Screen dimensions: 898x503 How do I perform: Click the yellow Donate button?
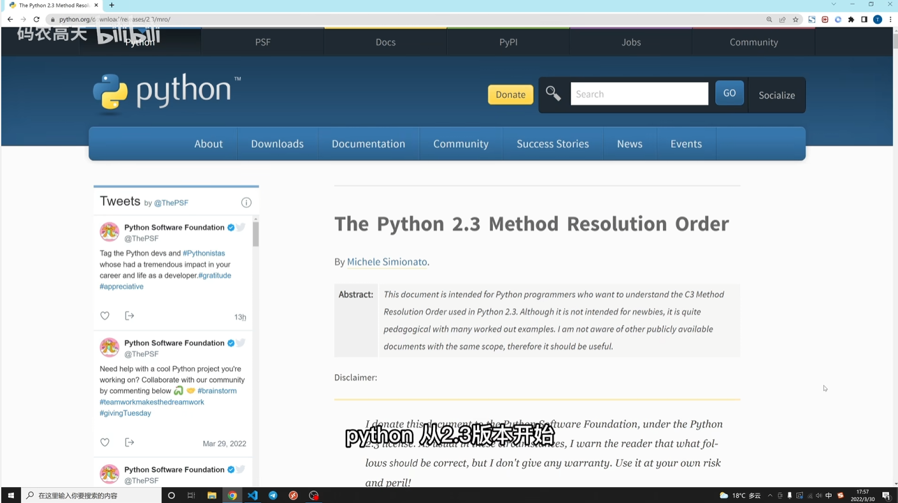pos(511,94)
